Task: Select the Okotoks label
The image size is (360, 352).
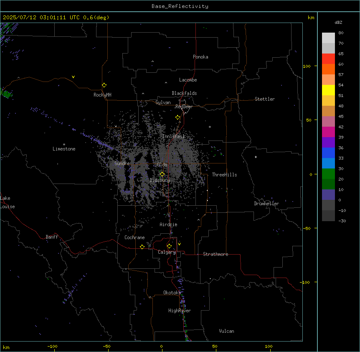Action: 172,293
